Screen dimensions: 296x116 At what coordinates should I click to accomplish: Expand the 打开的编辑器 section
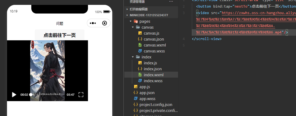click(x=151, y=9)
